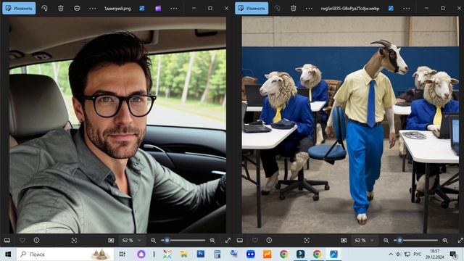Click the purple app icon in left window toolbar

158,8
